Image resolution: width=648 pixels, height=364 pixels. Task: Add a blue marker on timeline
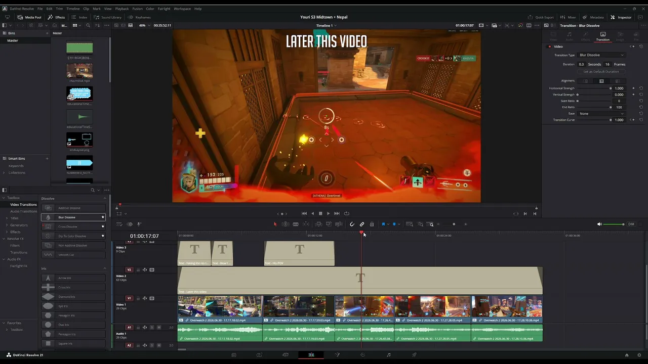click(394, 224)
